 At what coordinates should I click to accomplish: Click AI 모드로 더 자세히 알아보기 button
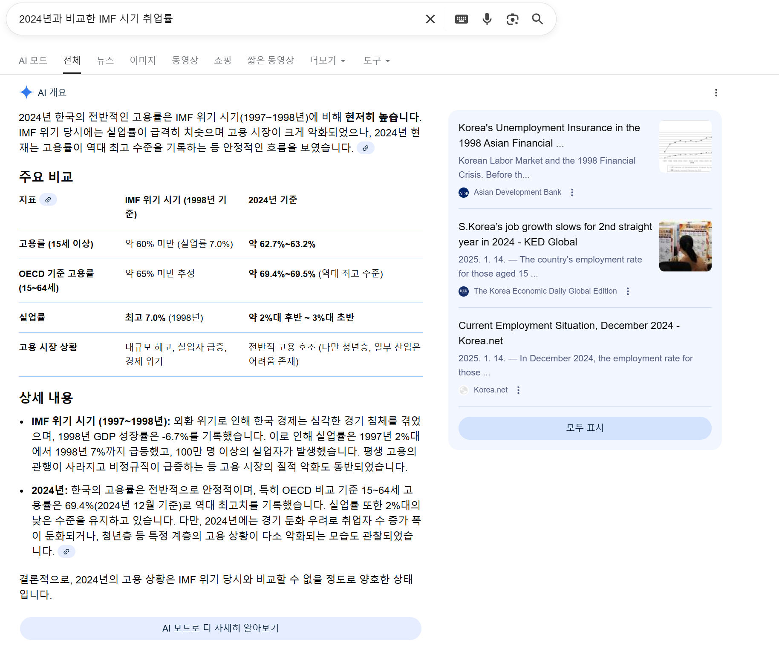[x=220, y=628]
